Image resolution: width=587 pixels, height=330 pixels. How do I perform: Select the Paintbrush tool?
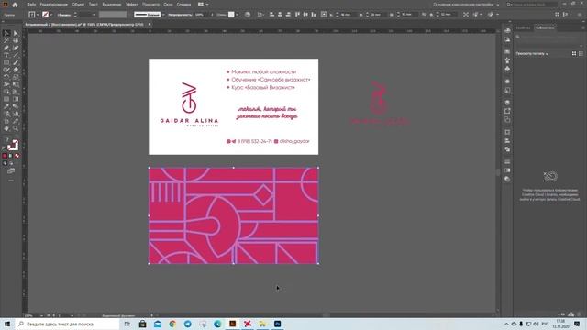click(16, 62)
